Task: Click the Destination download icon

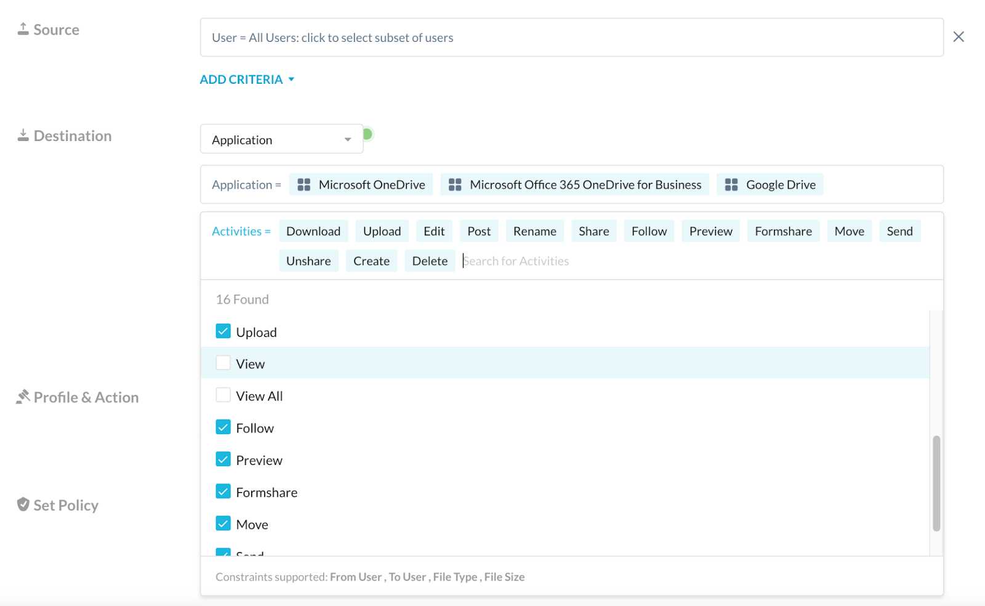Action: (x=23, y=134)
